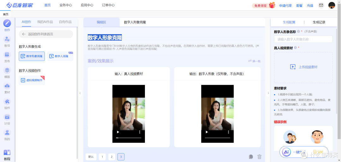Select the 首页 top menu item
Image resolution: width=341 pixels, height=162 pixels.
47,5
